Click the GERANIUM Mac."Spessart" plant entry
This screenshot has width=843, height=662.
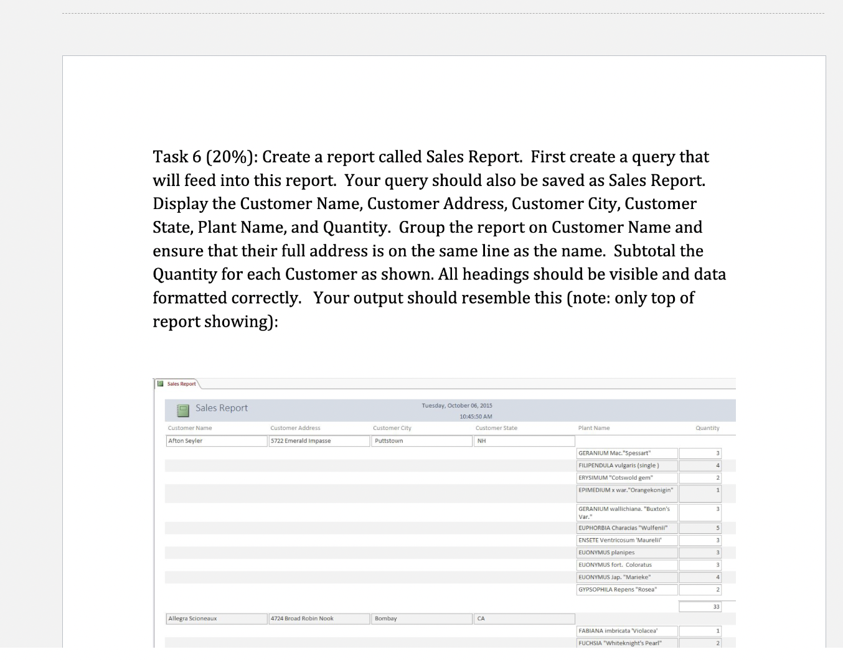tap(626, 453)
